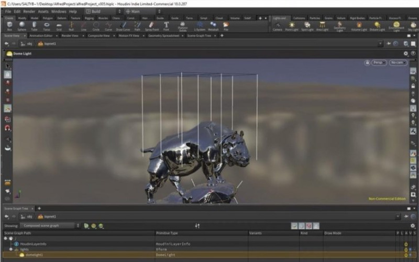Viewport: 419px width, 262px height.
Task: Open the viewer path history dropdown
Action: pos(380,43)
